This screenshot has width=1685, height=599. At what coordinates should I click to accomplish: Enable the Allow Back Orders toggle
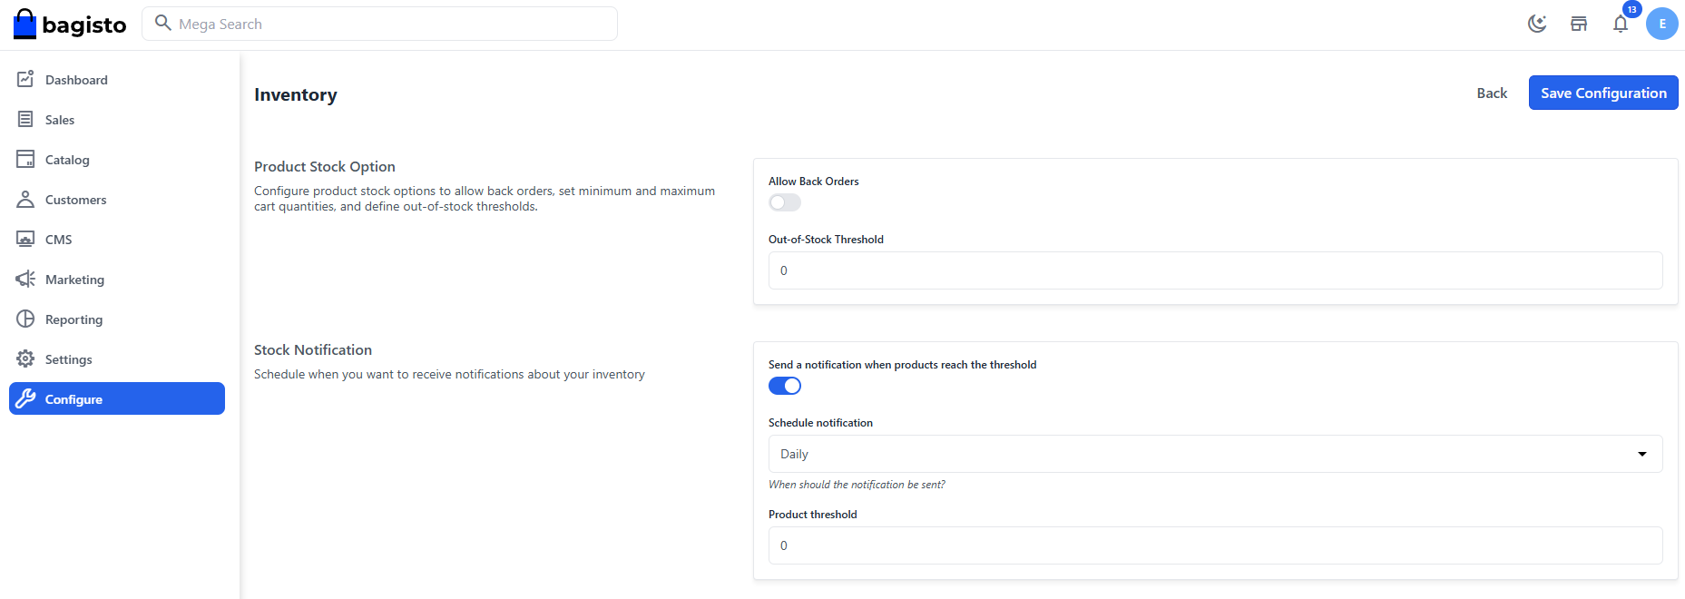click(x=784, y=202)
